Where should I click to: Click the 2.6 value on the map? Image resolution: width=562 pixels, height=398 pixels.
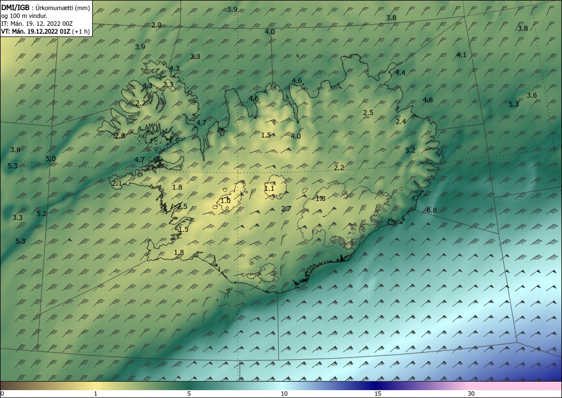[x=120, y=136]
